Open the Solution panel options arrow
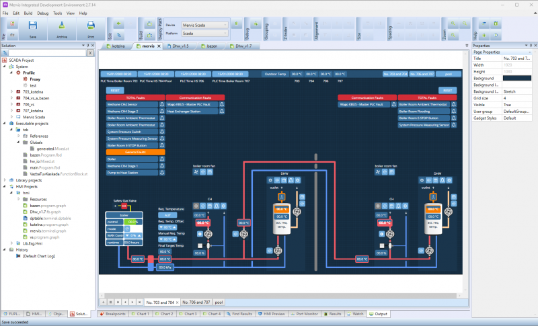 pos(83,45)
